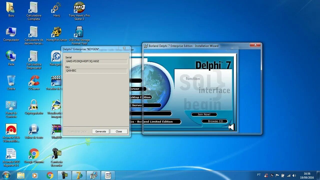Click the Serial field in keygen
This screenshot has height=180, width=320.
point(96,61)
